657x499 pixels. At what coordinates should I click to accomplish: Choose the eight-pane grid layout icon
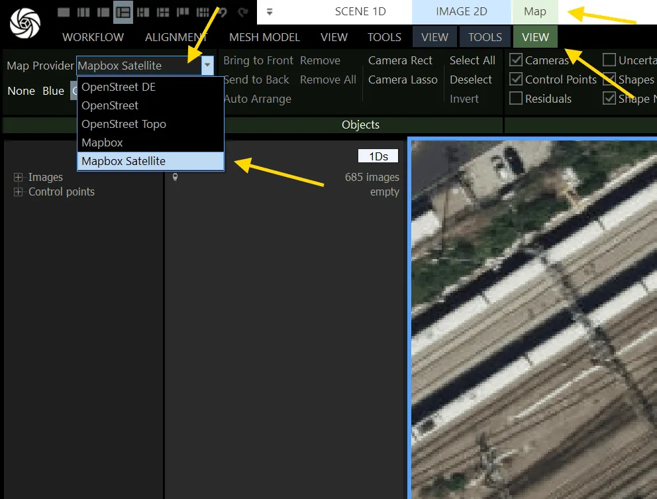[203, 12]
